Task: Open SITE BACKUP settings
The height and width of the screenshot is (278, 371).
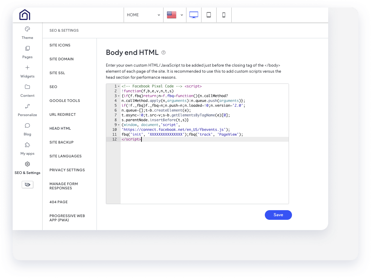Action: click(62, 142)
